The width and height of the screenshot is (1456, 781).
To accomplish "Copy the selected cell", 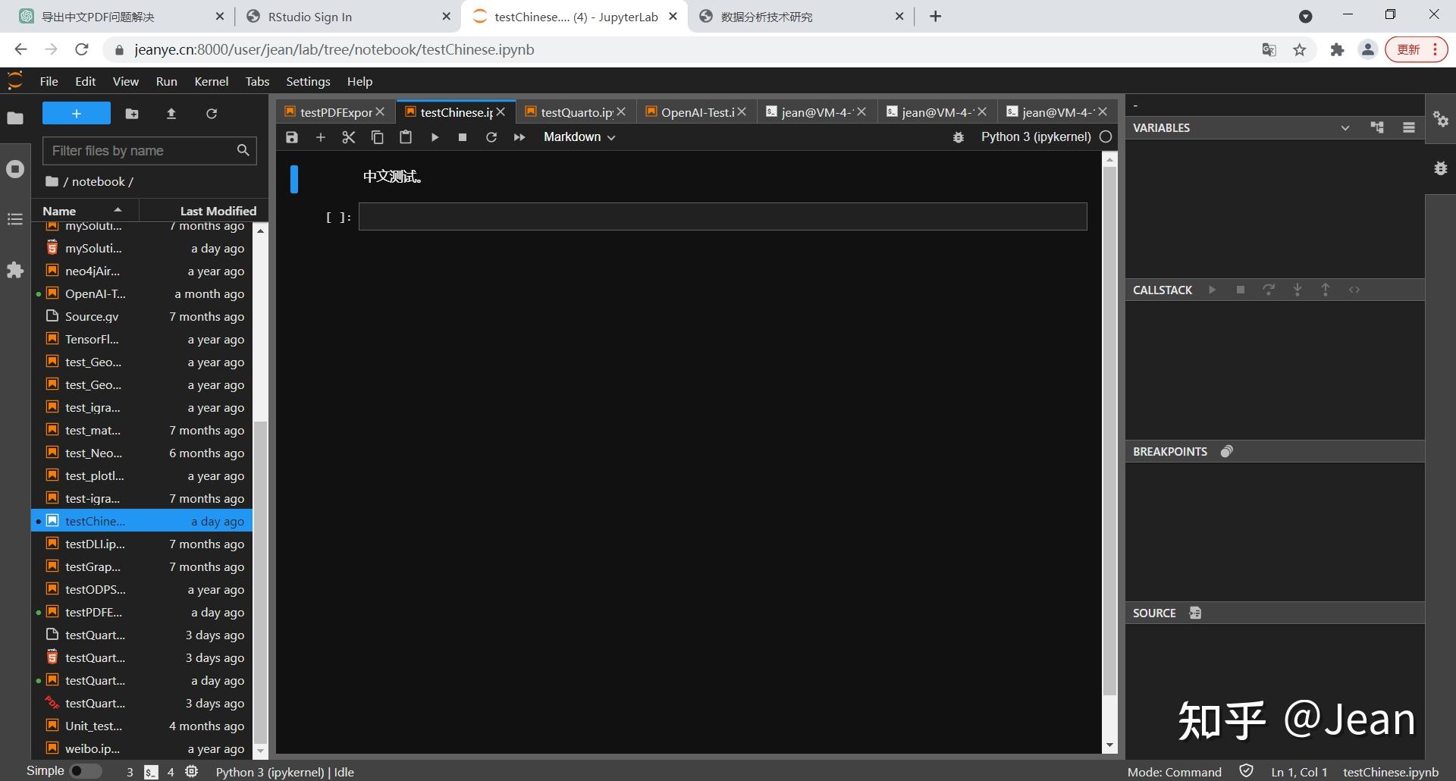I will pos(377,137).
